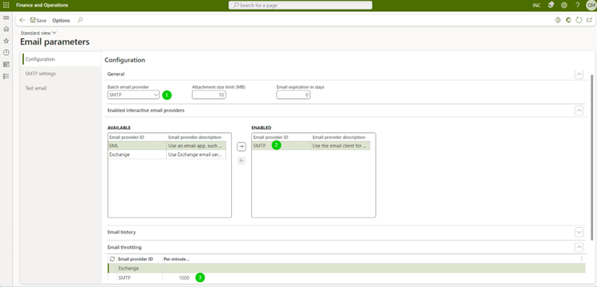Click the Search for a page box

pos(300,5)
